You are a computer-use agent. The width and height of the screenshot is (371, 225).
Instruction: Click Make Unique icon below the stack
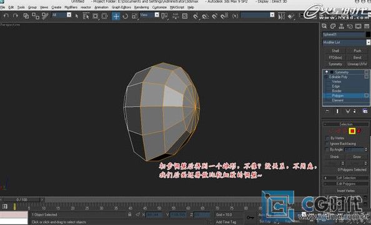click(x=347, y=111)
